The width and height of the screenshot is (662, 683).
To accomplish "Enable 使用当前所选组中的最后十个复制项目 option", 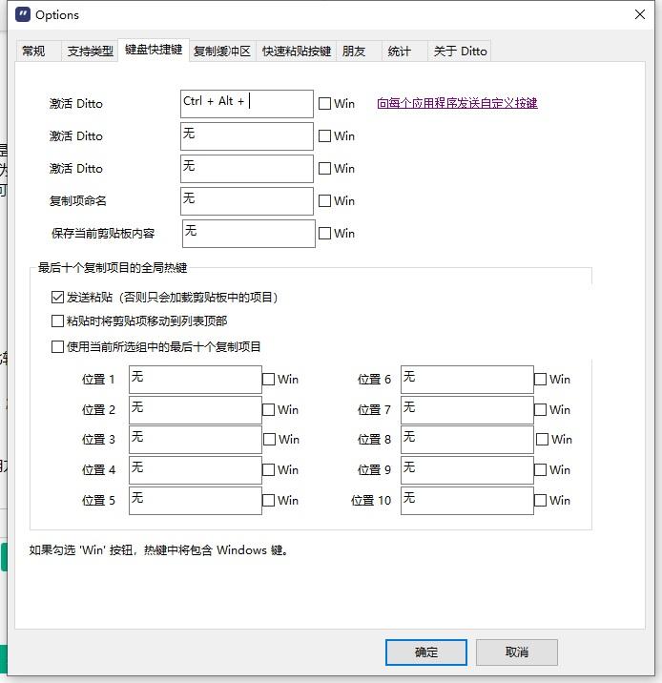I will click(155, 346).
